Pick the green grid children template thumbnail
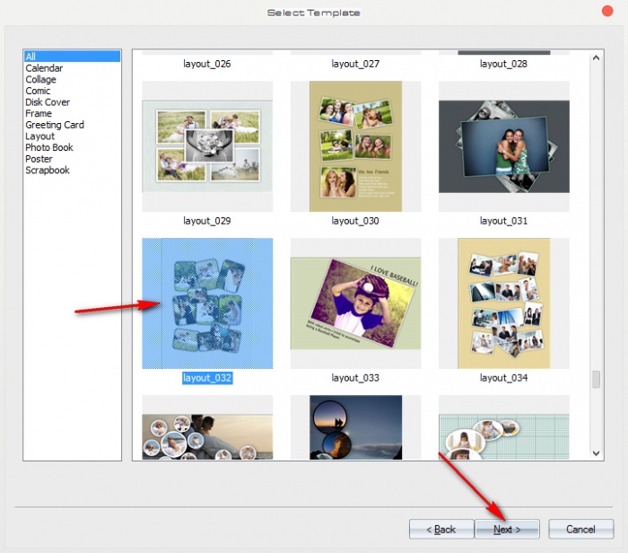 (x=504, y=427)
